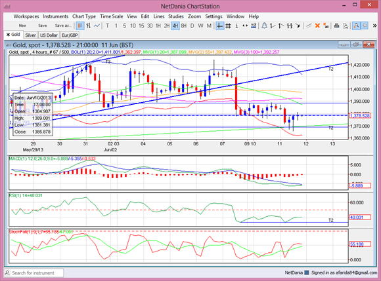381x281 pixels.
Task: Select daily 'D' time scale
Action: pos(192,26)
